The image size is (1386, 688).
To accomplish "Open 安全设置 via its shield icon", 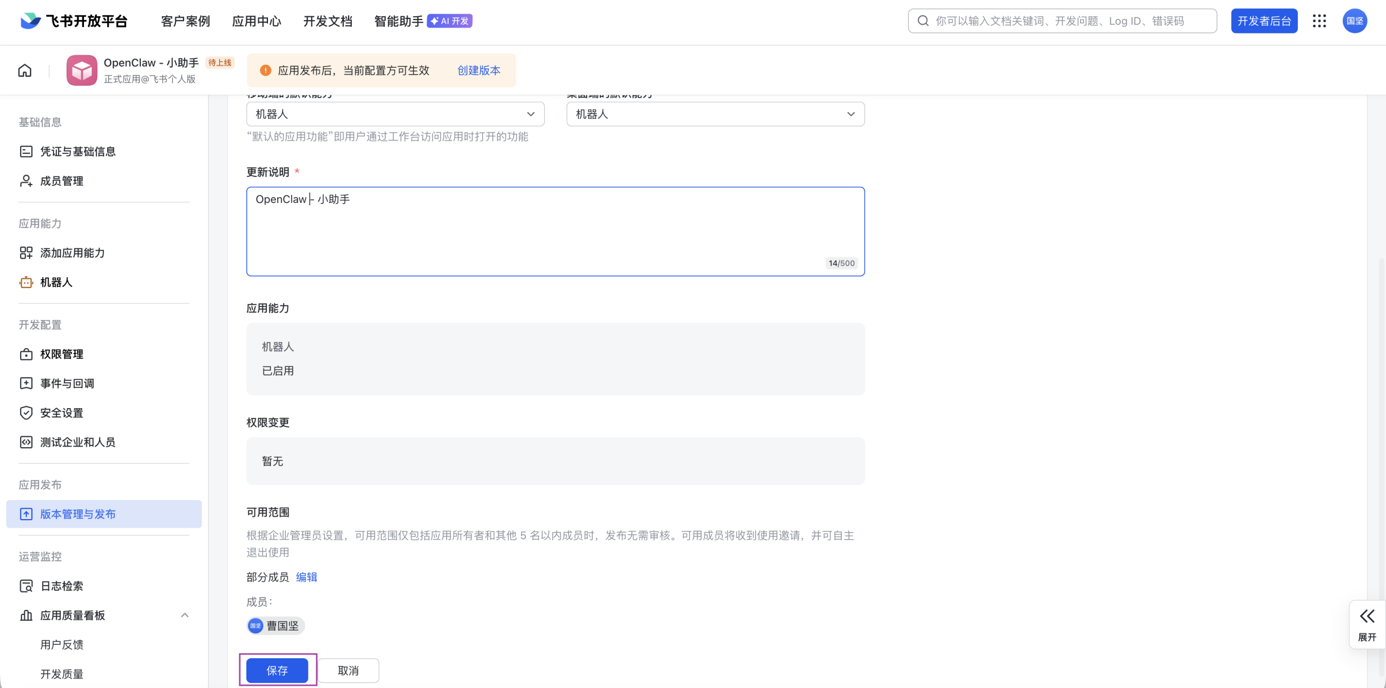I will pyautogui.click(x=26, y=412).
